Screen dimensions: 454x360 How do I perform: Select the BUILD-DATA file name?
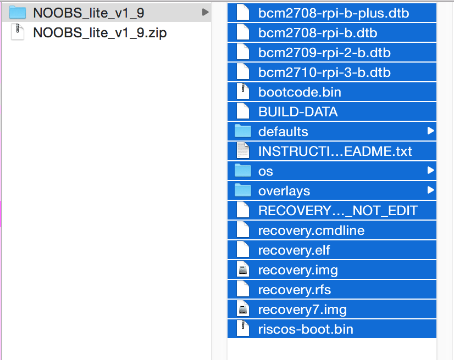[297, 112]
